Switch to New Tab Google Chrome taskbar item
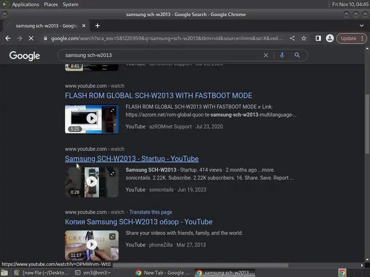This screenshot has width=370, height=277. [163, 273]
